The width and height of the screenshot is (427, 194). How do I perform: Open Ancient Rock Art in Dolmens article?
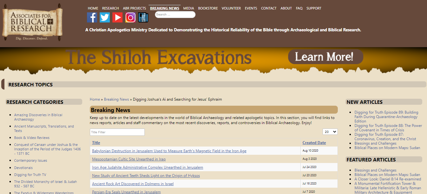[133, 184]
